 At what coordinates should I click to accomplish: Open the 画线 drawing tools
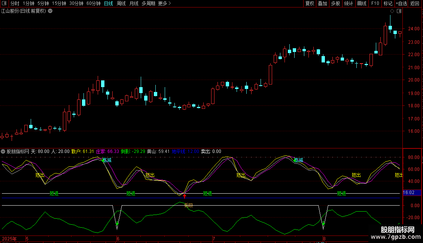coord(362,3)
